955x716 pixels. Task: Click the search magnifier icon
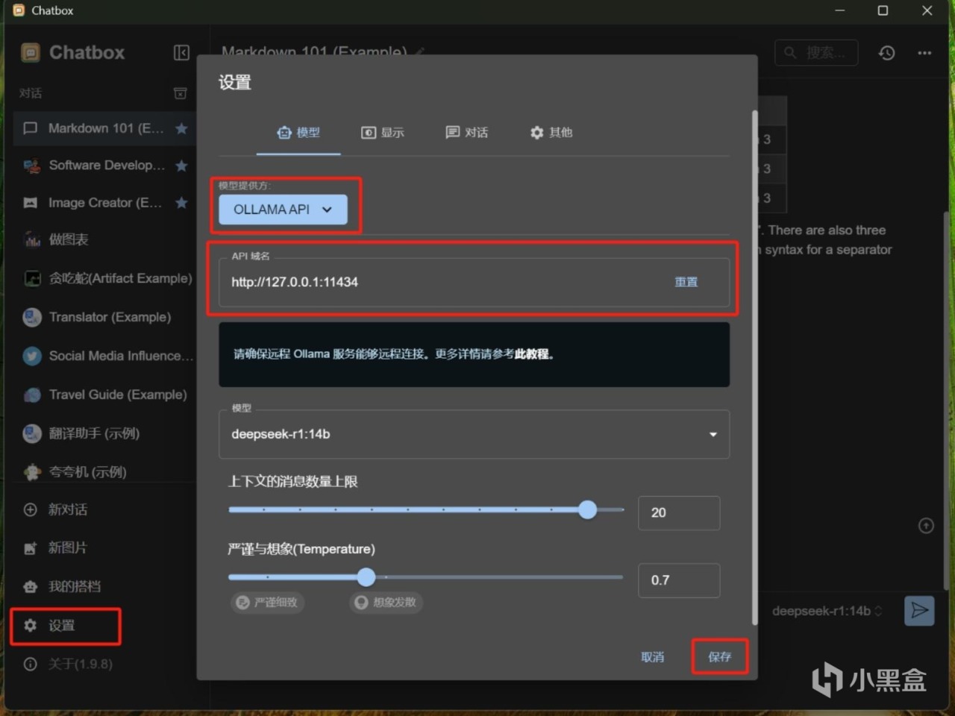pos(790,52)
